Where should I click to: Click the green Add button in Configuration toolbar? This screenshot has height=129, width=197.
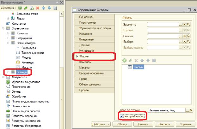pos(20,8)
